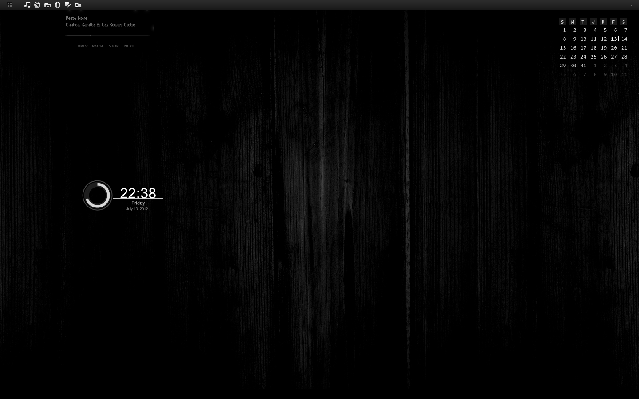639x399 pixels.
Task: Click the July 13, 2012 date
Action: [x=137, y=209]
